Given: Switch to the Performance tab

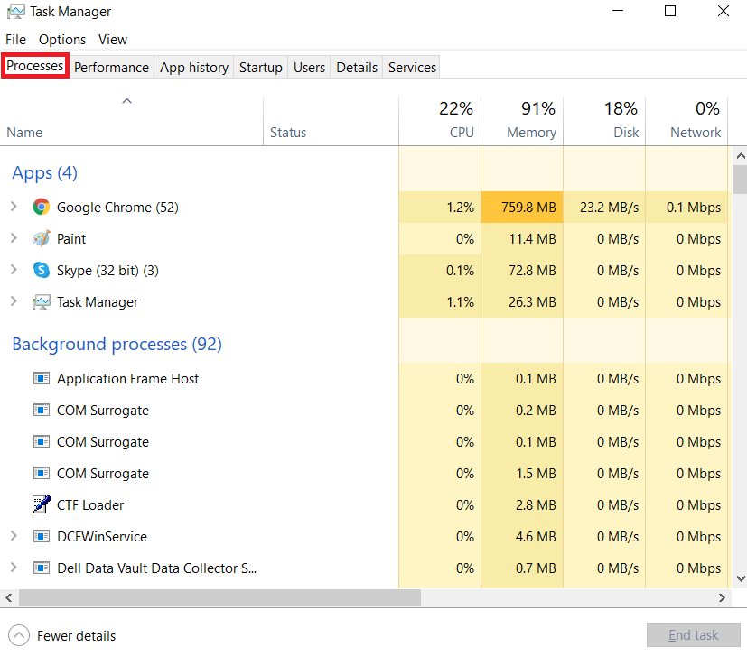Looking at the screenshot, I should (x=111, y=67).
